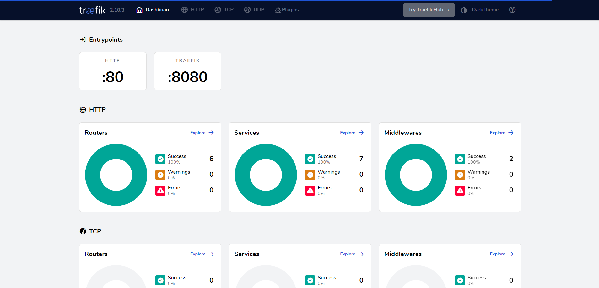Click the HTTP section globe icon
Image resolution: width=599 pixels, height=288 pixels.
[x=83, y=110]
